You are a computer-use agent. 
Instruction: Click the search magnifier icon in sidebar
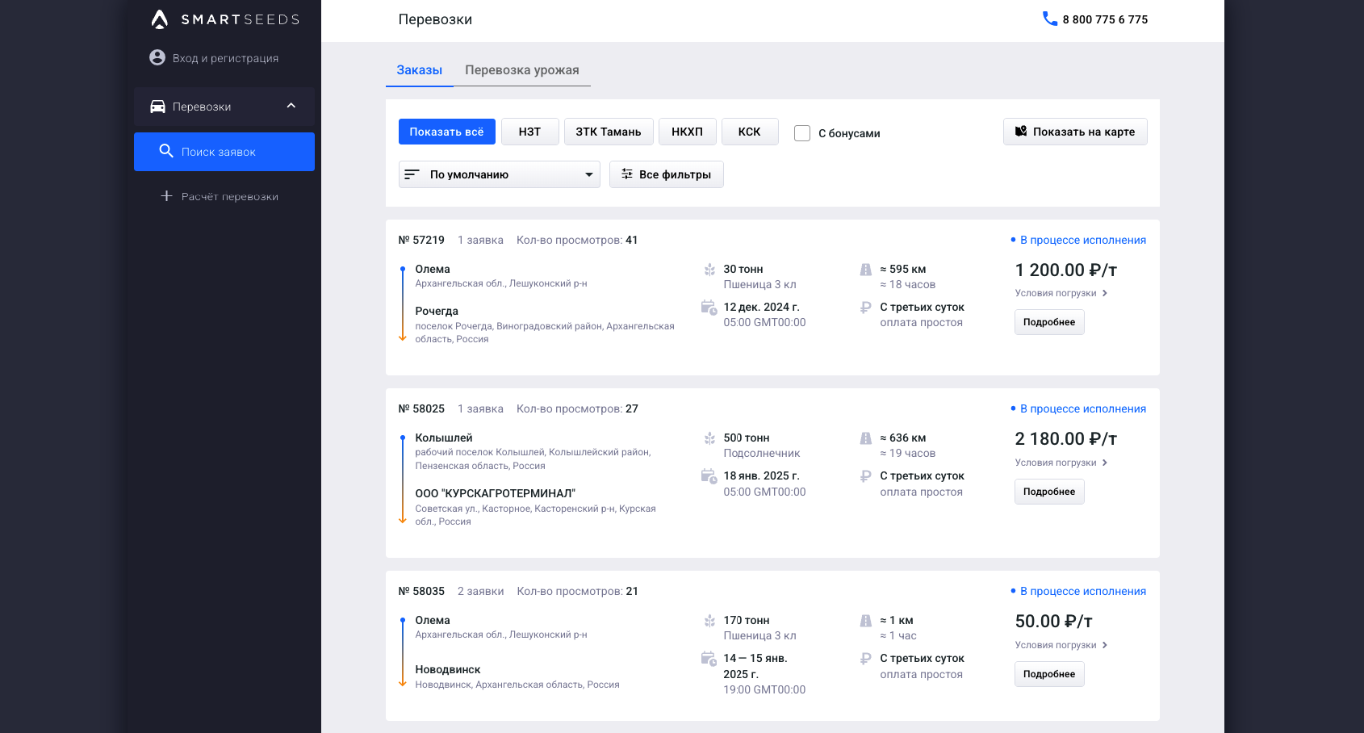[x=166, y=151]
